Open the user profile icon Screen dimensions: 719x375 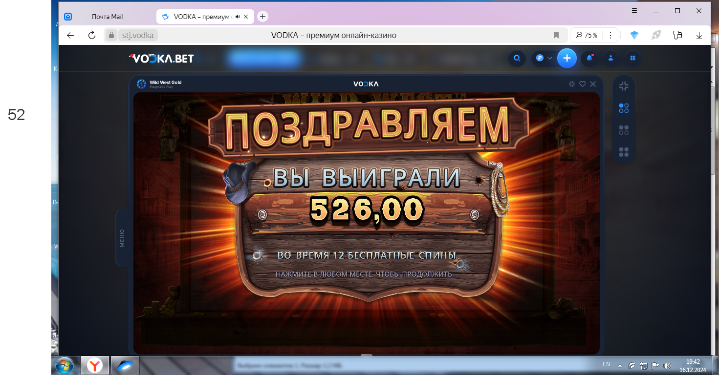611,59
